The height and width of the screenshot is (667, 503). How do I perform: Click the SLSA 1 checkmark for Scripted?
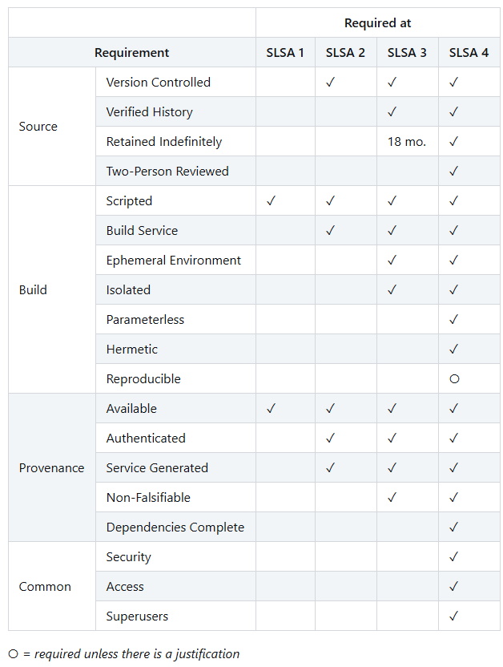click(271, 201)
